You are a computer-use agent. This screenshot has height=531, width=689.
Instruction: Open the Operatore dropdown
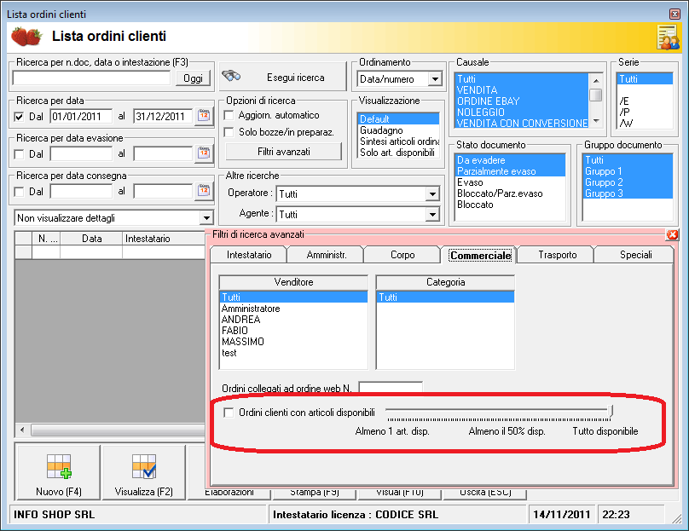click(432, 193)
